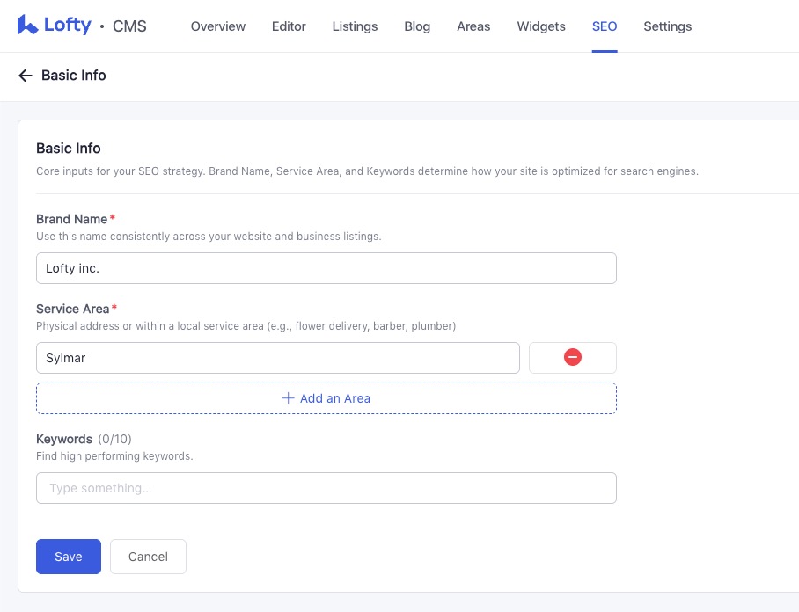Open the Settings section
Viewport: 799px width, 612px height.
(667, 26)
